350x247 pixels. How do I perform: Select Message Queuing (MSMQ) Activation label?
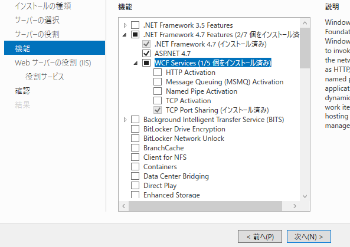[224, 82]
